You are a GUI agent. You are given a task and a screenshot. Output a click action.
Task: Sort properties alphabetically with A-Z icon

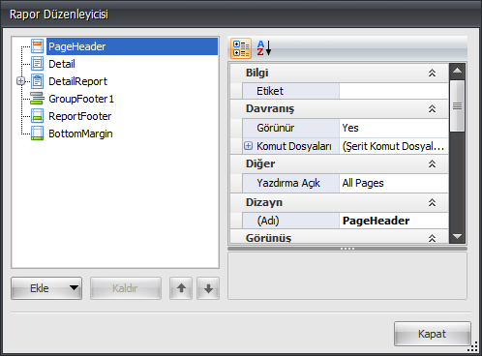tap(264, 48)
